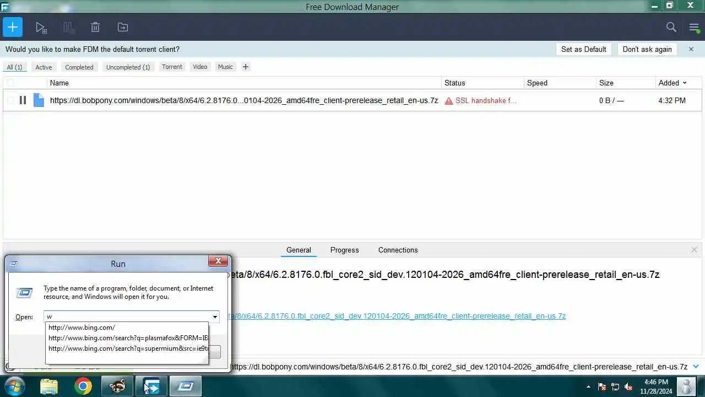Open search with the magnifier icon

click(671, 27)
